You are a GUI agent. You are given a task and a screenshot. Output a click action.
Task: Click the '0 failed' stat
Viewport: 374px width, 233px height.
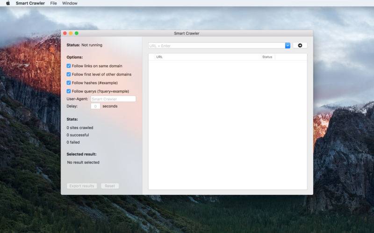tap(73, 142)
